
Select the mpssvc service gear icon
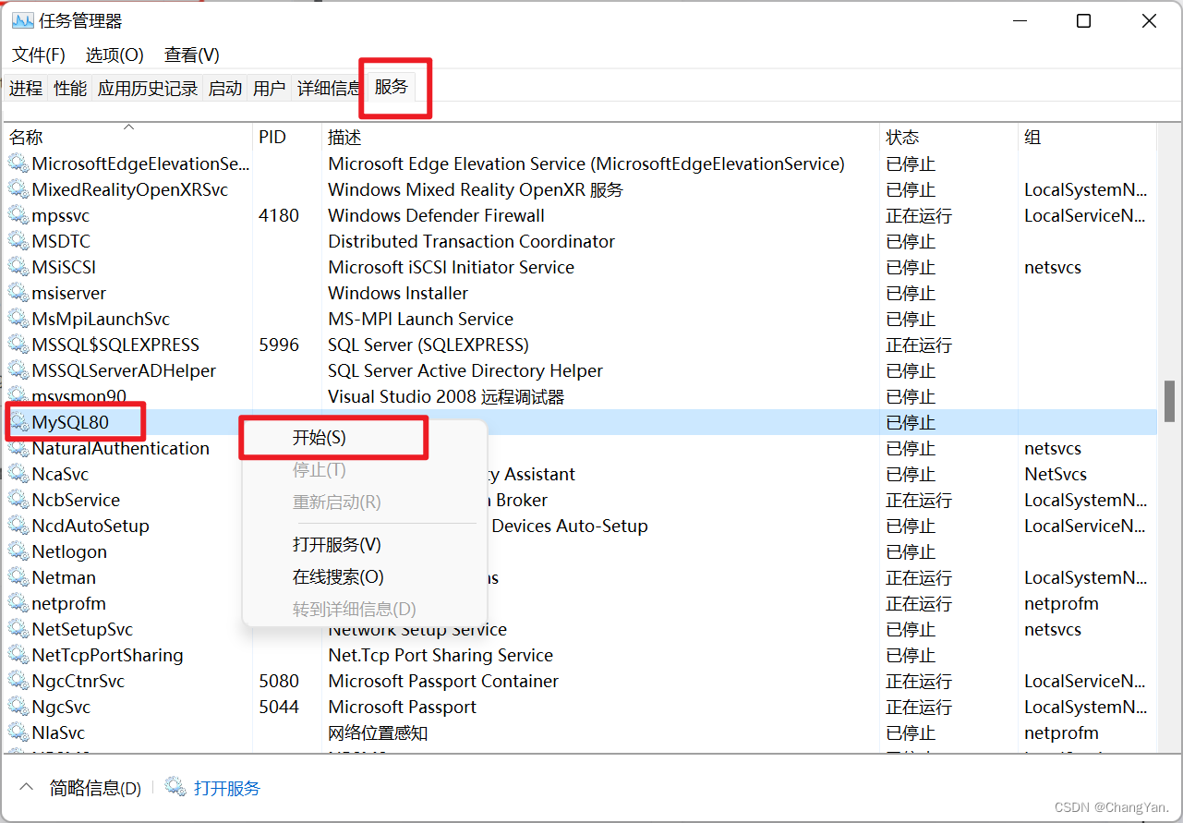pyautogui.click(x=18, y=216)
